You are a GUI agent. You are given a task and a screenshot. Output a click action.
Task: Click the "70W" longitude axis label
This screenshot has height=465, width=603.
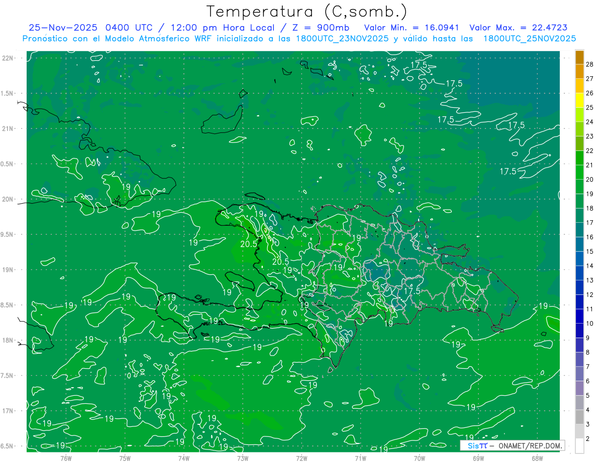(420, 458)
